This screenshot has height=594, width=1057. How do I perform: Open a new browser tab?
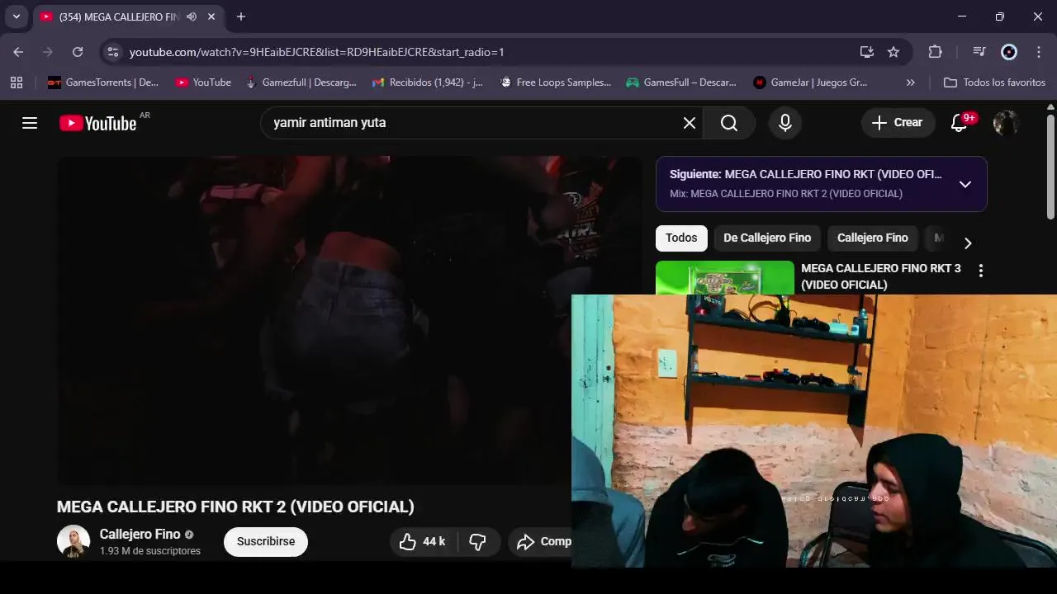click(240, 16)
